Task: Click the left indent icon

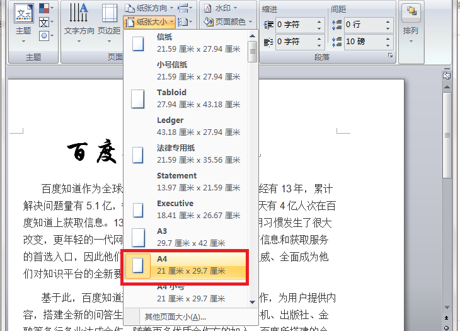Action: [268, 25]
